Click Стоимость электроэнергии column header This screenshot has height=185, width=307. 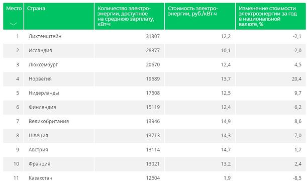pos(200,16)
